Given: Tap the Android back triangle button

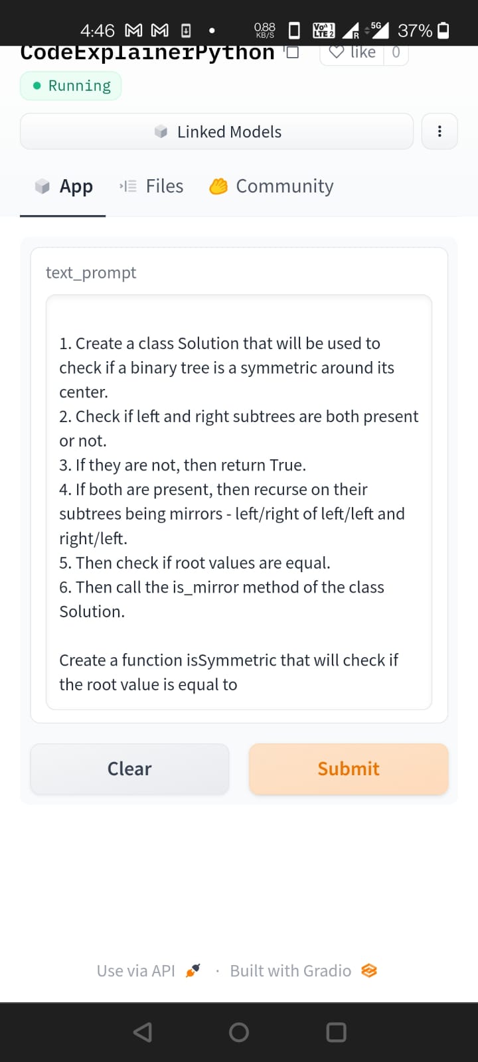Looking at the screenshot, I should [142, 1032].
